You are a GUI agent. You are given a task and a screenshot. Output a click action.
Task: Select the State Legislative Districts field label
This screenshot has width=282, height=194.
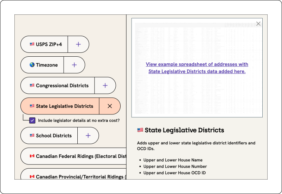pos(60,106)
